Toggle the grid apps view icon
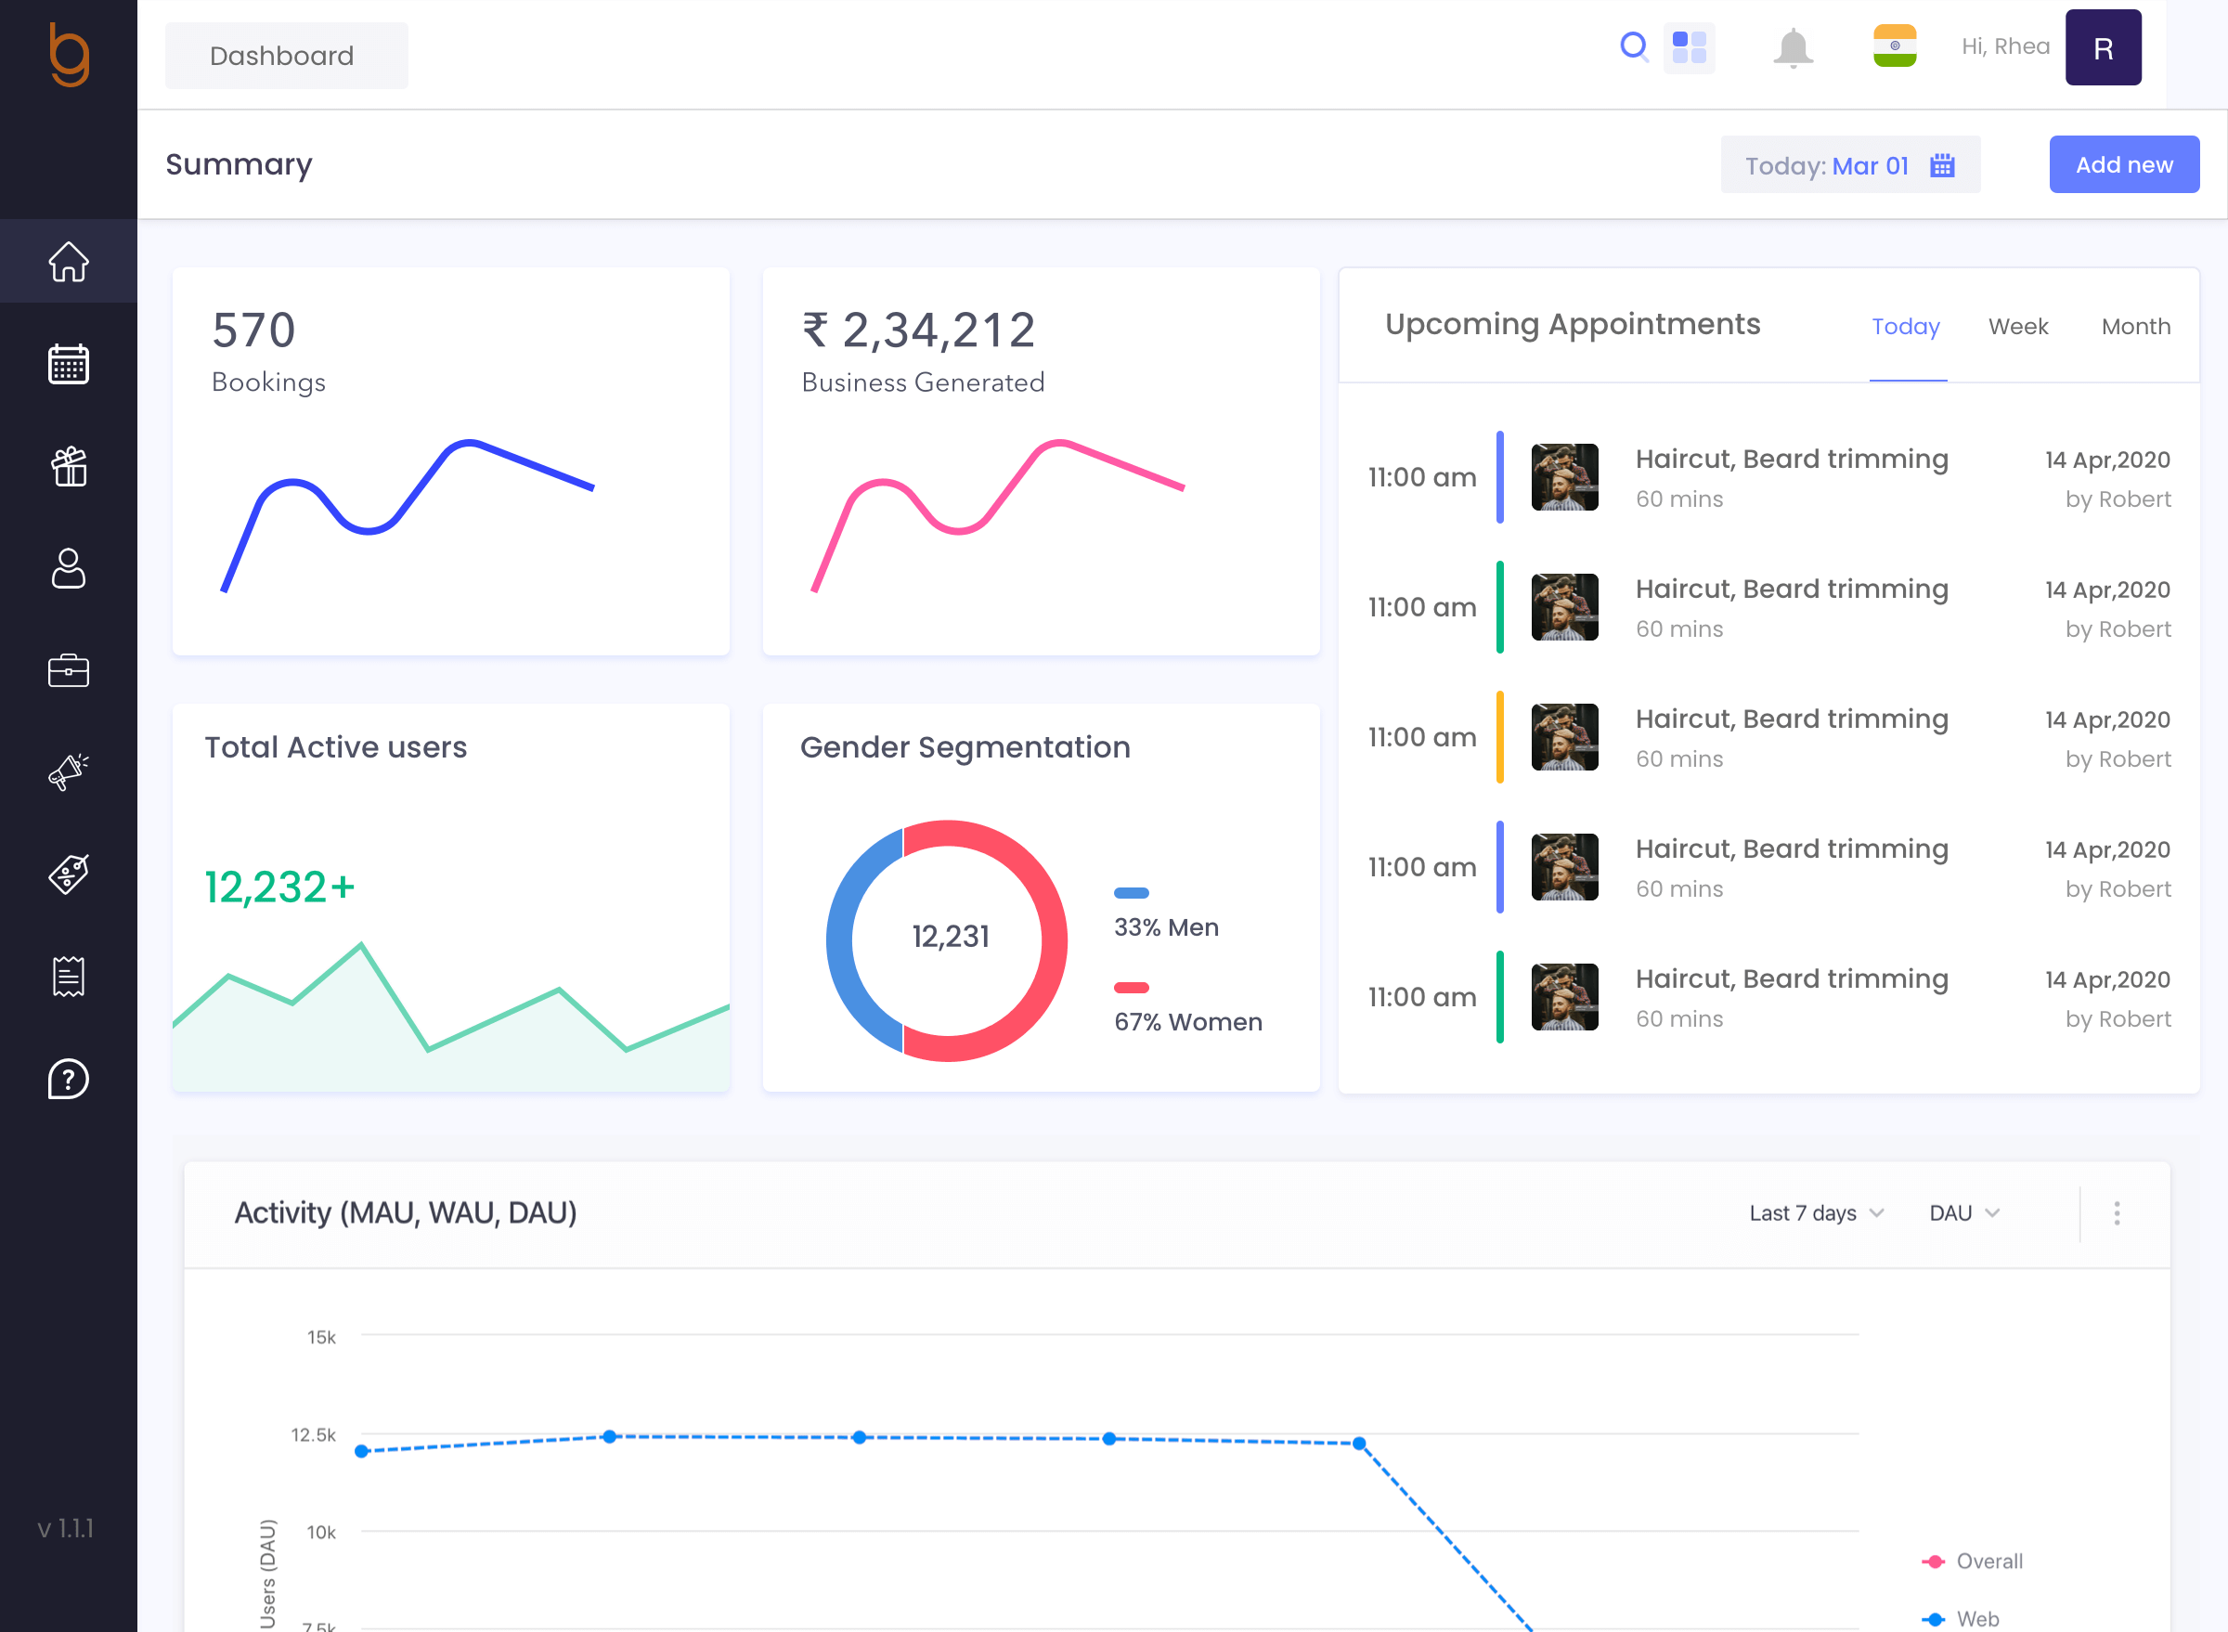 click(1690, 47)
